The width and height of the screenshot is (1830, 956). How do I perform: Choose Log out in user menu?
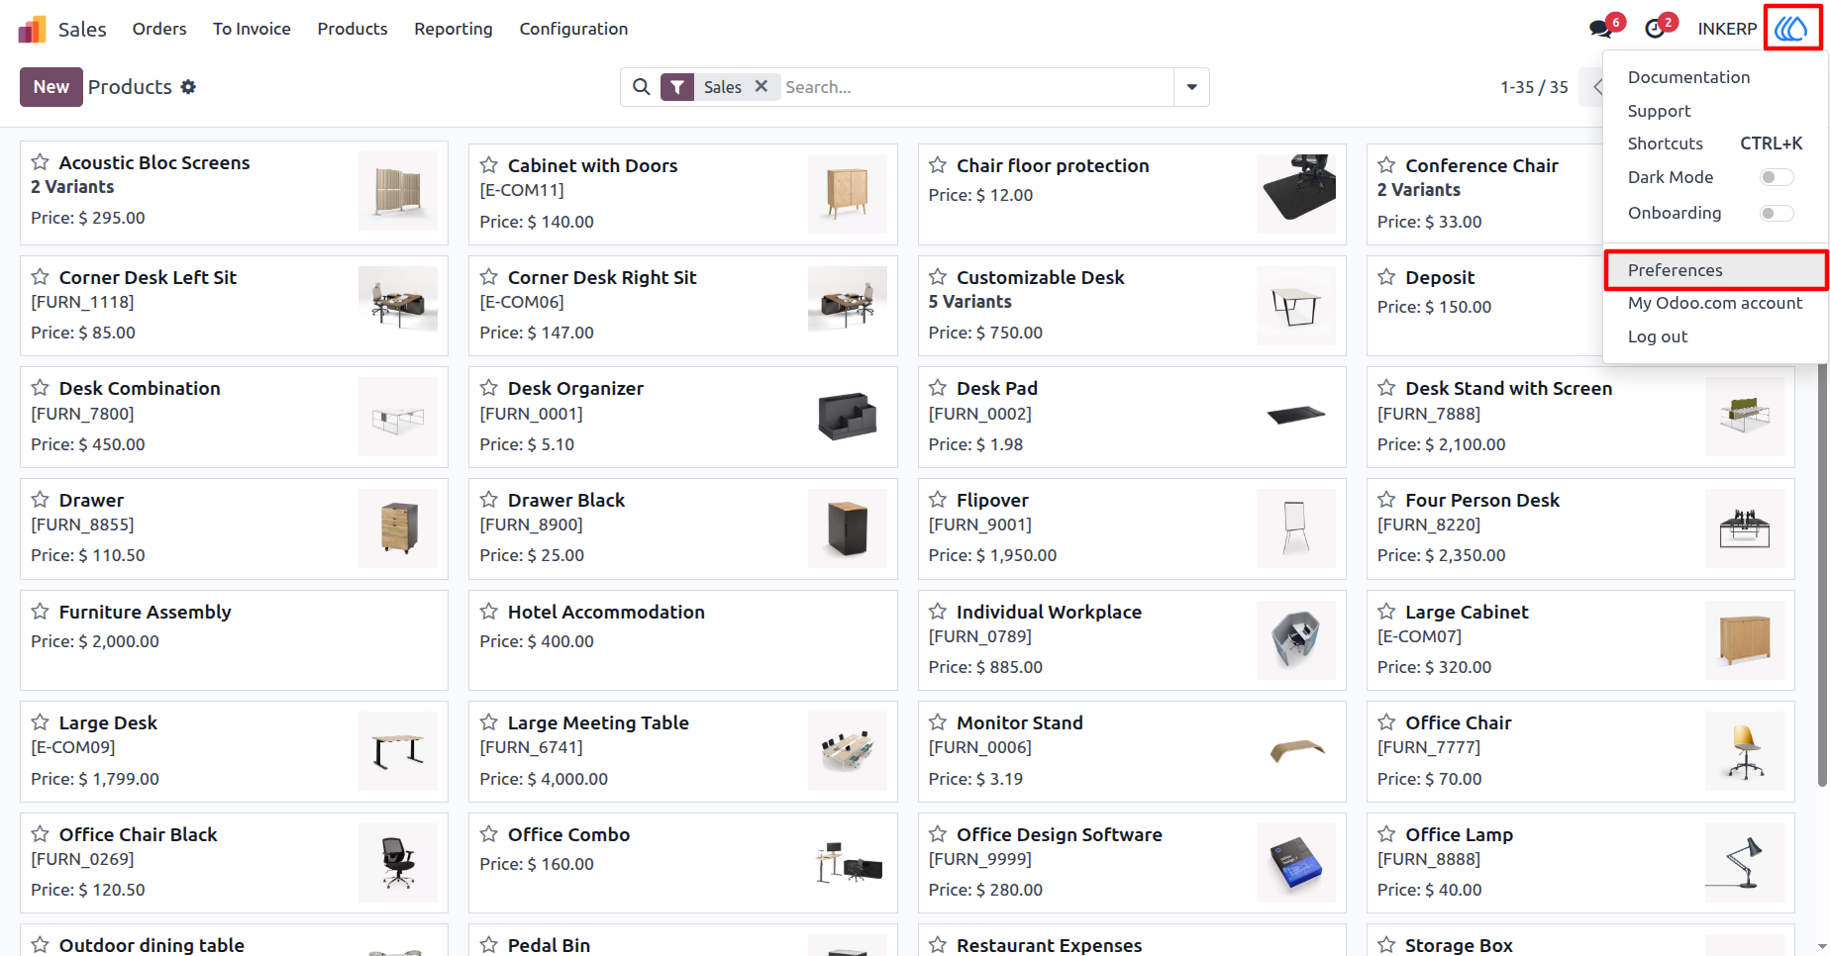pyautogui.click(x=1658, y=336)
